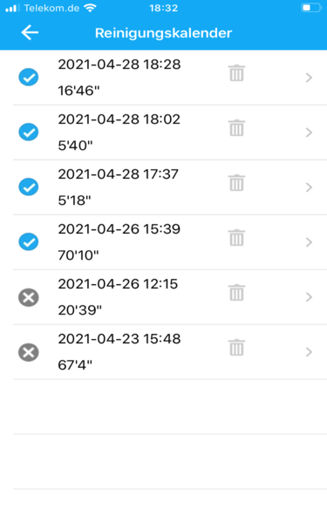Tap blue checkmark of 70'10" entry

tap(29, 241)
